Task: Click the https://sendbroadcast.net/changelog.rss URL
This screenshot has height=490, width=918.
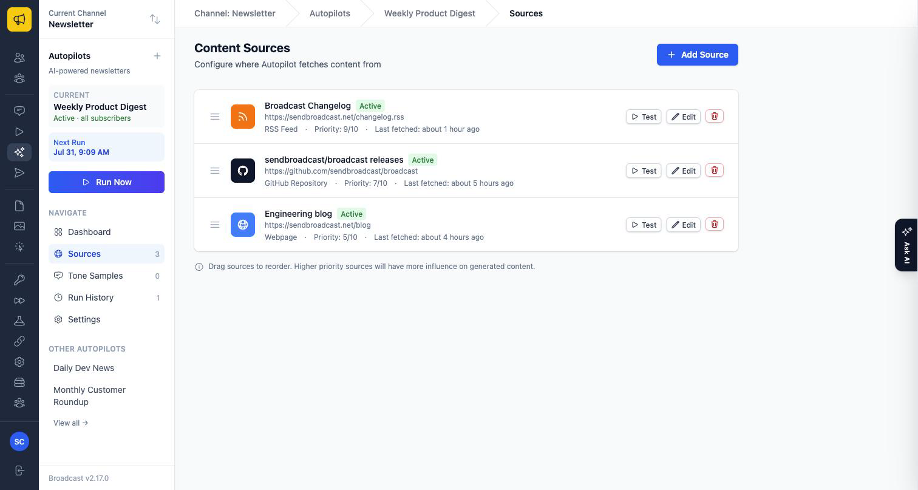Action: [334, 117]
